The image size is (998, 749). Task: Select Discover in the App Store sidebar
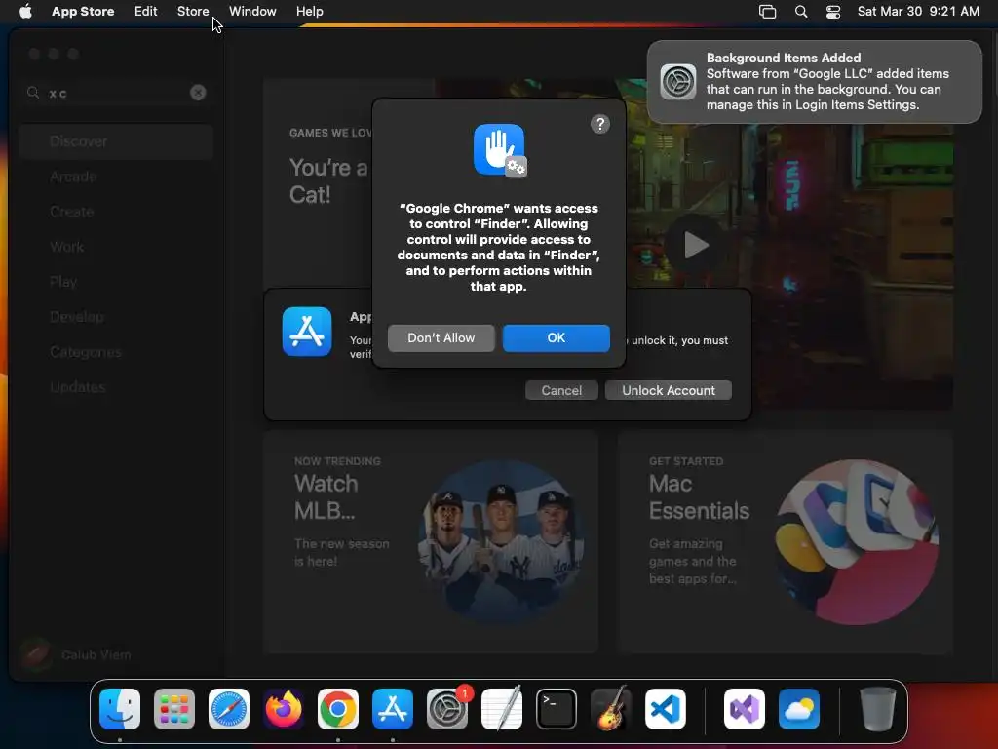117,141
